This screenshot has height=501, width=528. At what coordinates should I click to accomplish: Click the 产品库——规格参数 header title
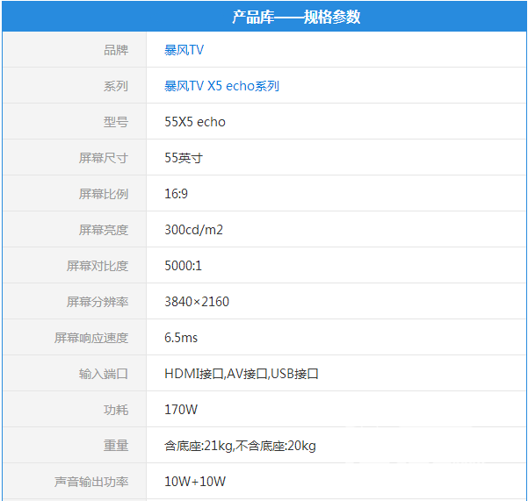tap(296, 17)
